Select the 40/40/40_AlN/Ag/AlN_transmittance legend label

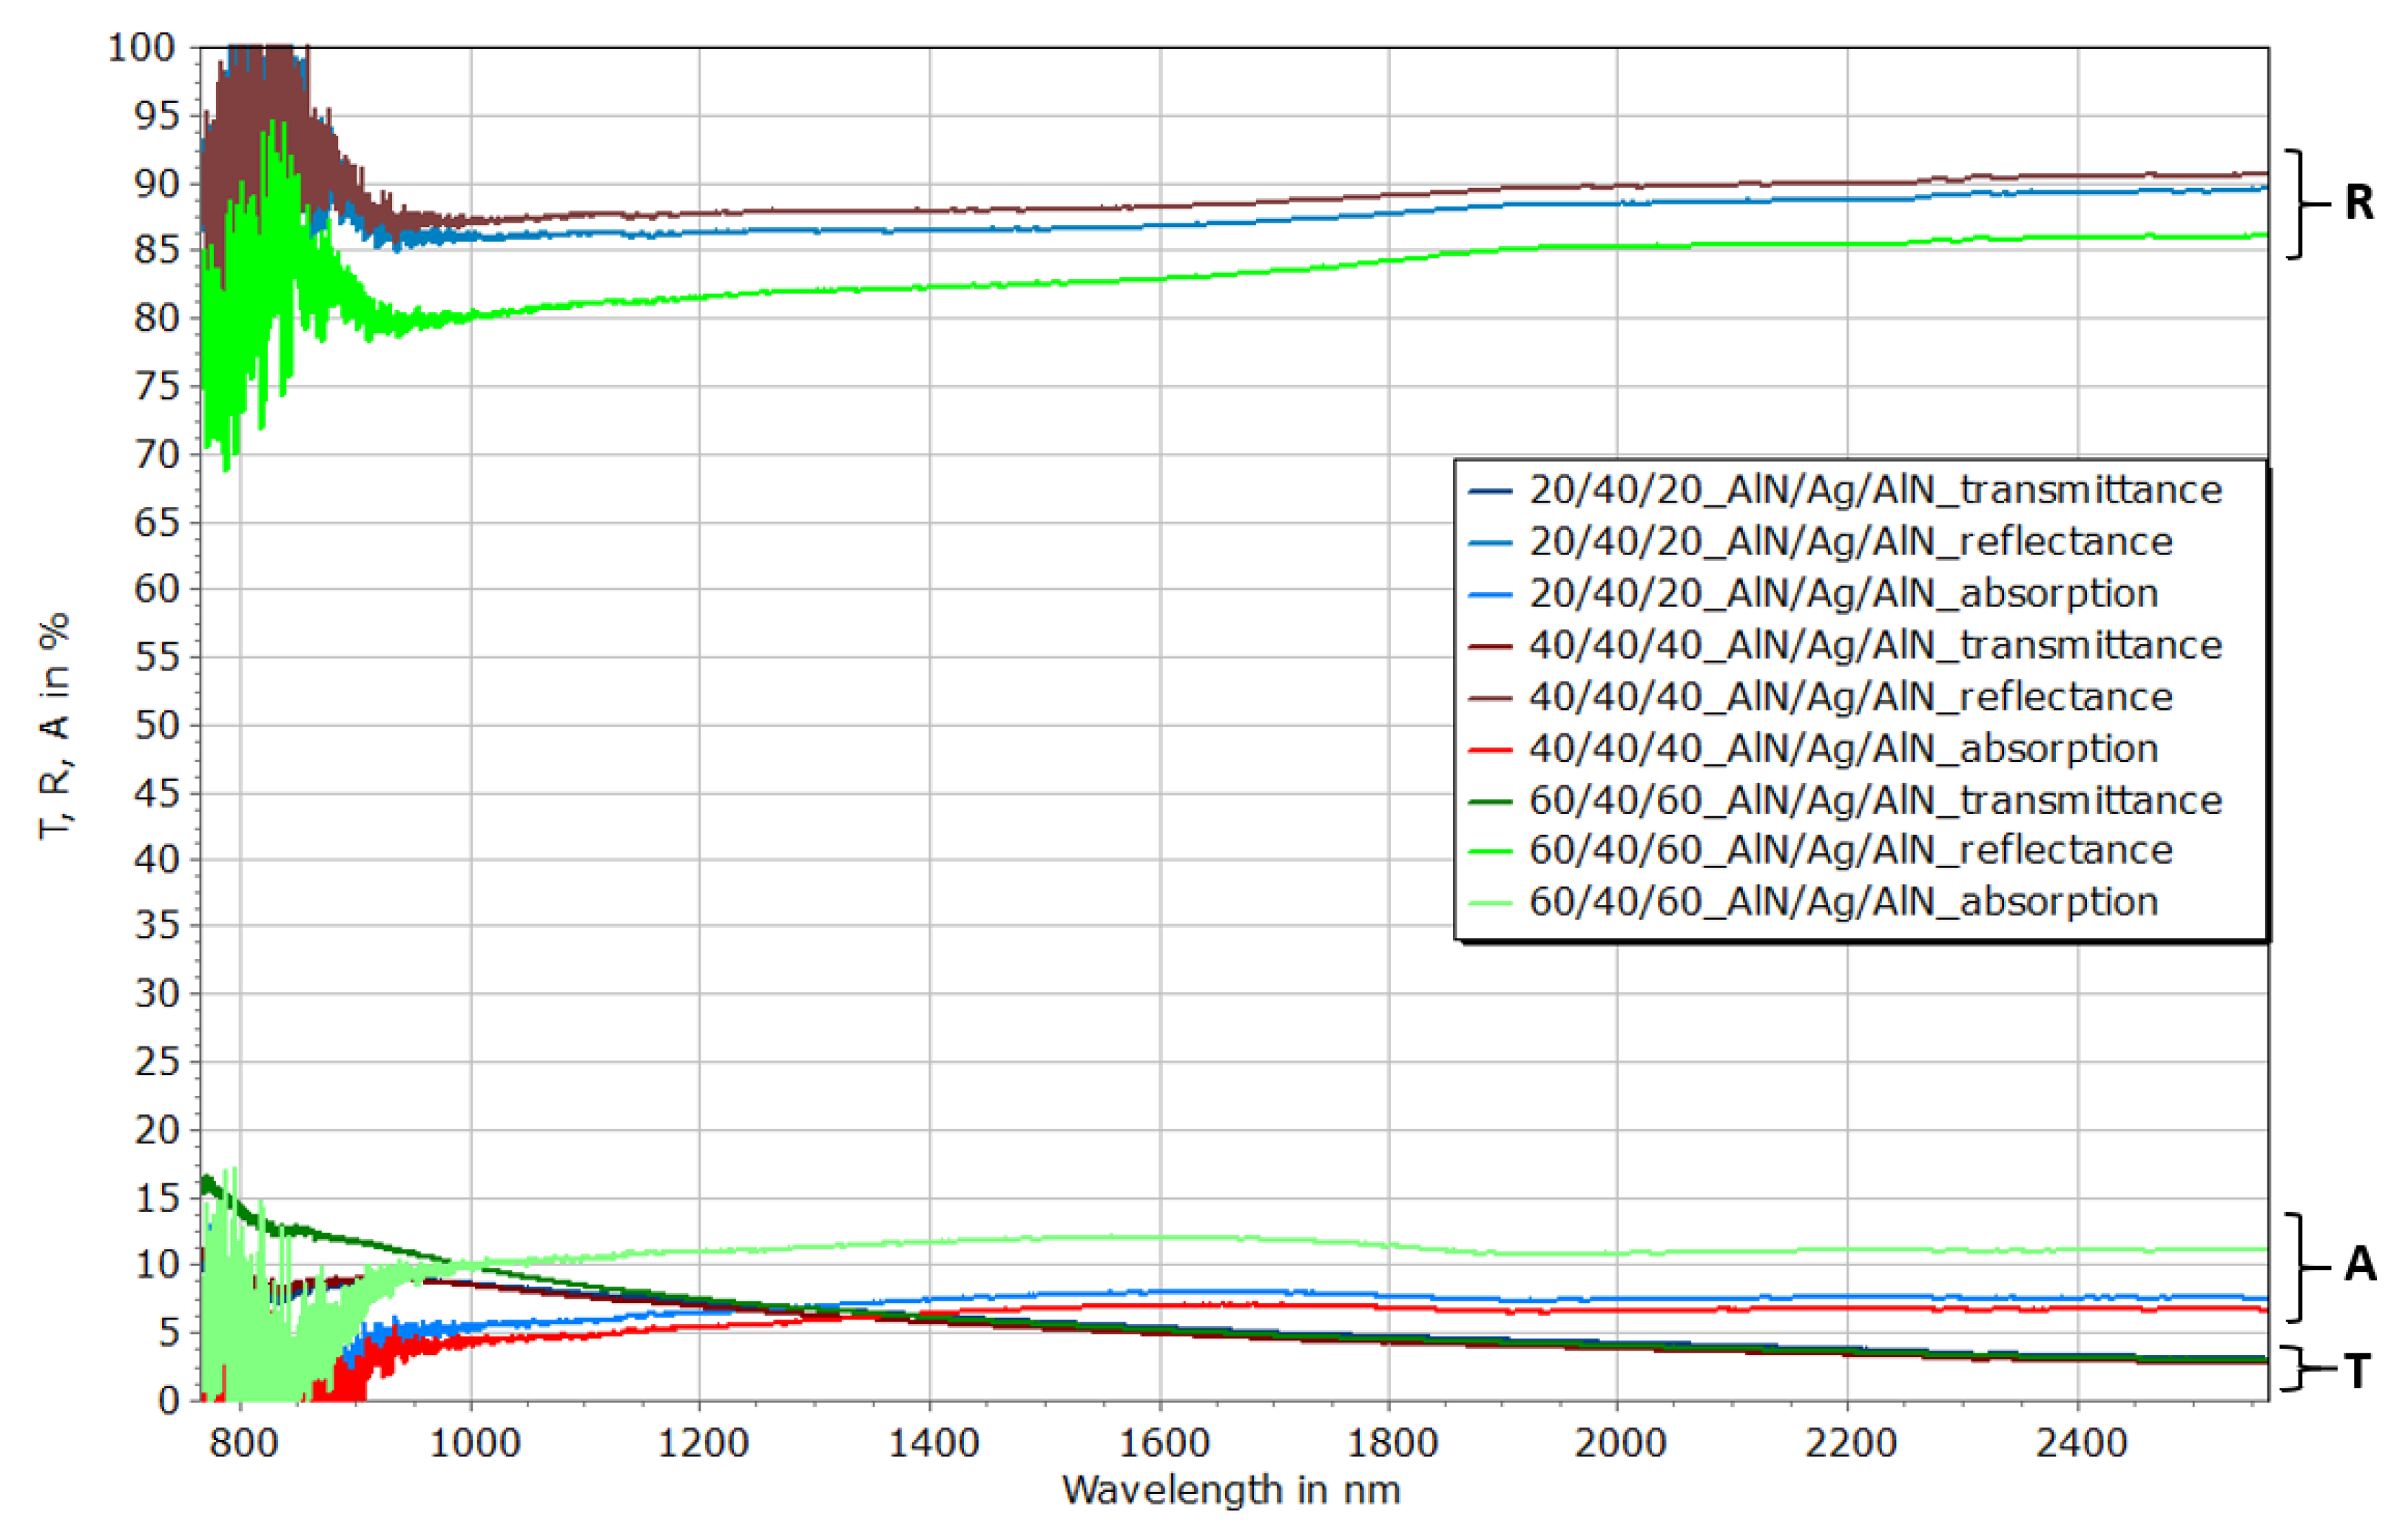coord(1875,646)
